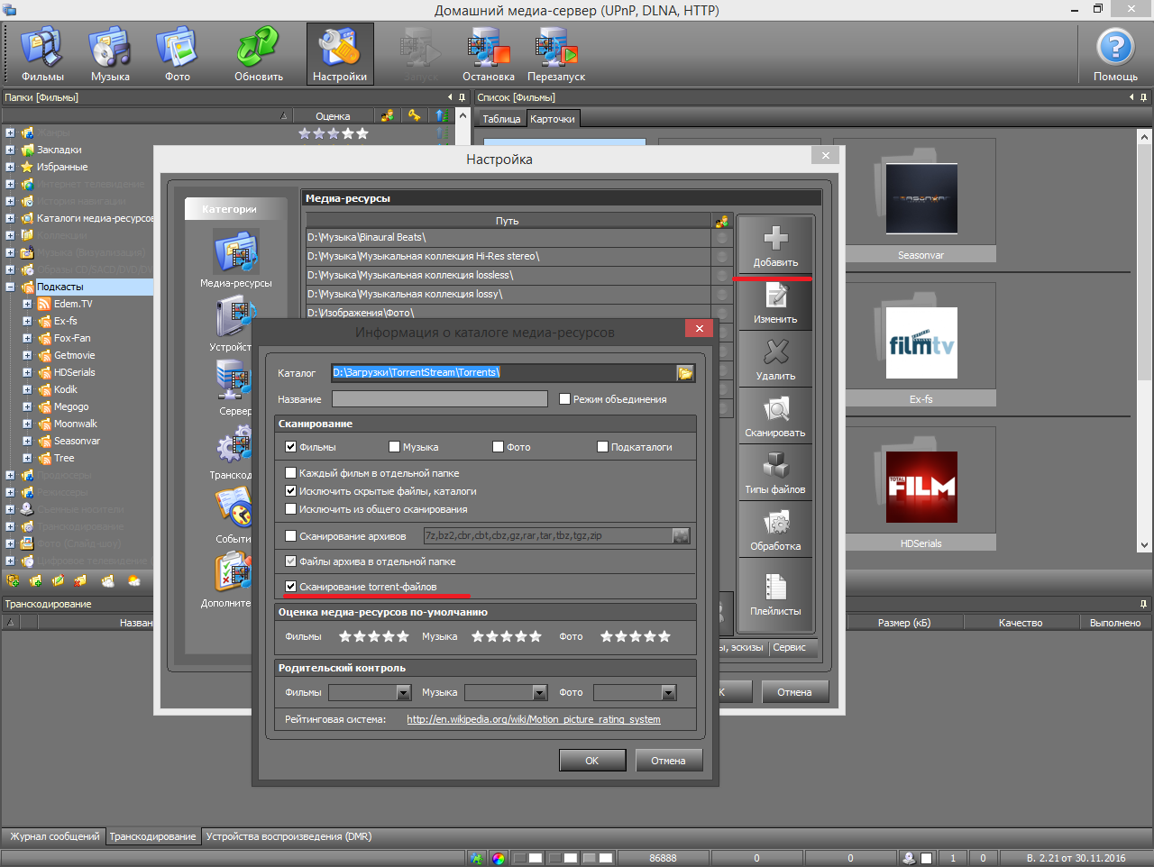Screen dimensions: 1154x867
Task: Switch to the Таблица tab
Action: click(501, 119)
